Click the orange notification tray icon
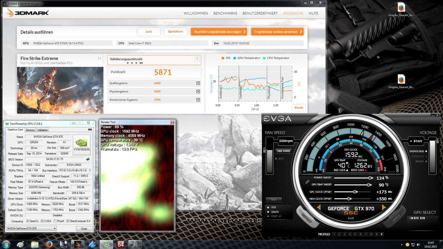Image resolution: width=443 pixels, height=249 pixels. tap(407, 245)
